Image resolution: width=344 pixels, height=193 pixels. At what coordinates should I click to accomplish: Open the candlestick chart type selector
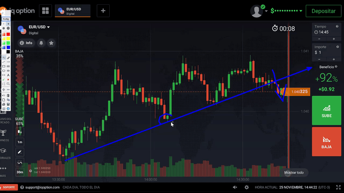(20, 132)
